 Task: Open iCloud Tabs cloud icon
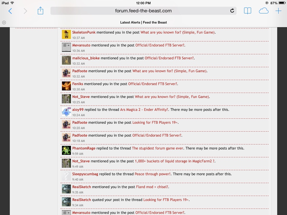(263, 11)
